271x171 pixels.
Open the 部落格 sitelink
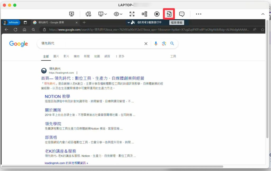pyautogui.click(x=51, y=137)
